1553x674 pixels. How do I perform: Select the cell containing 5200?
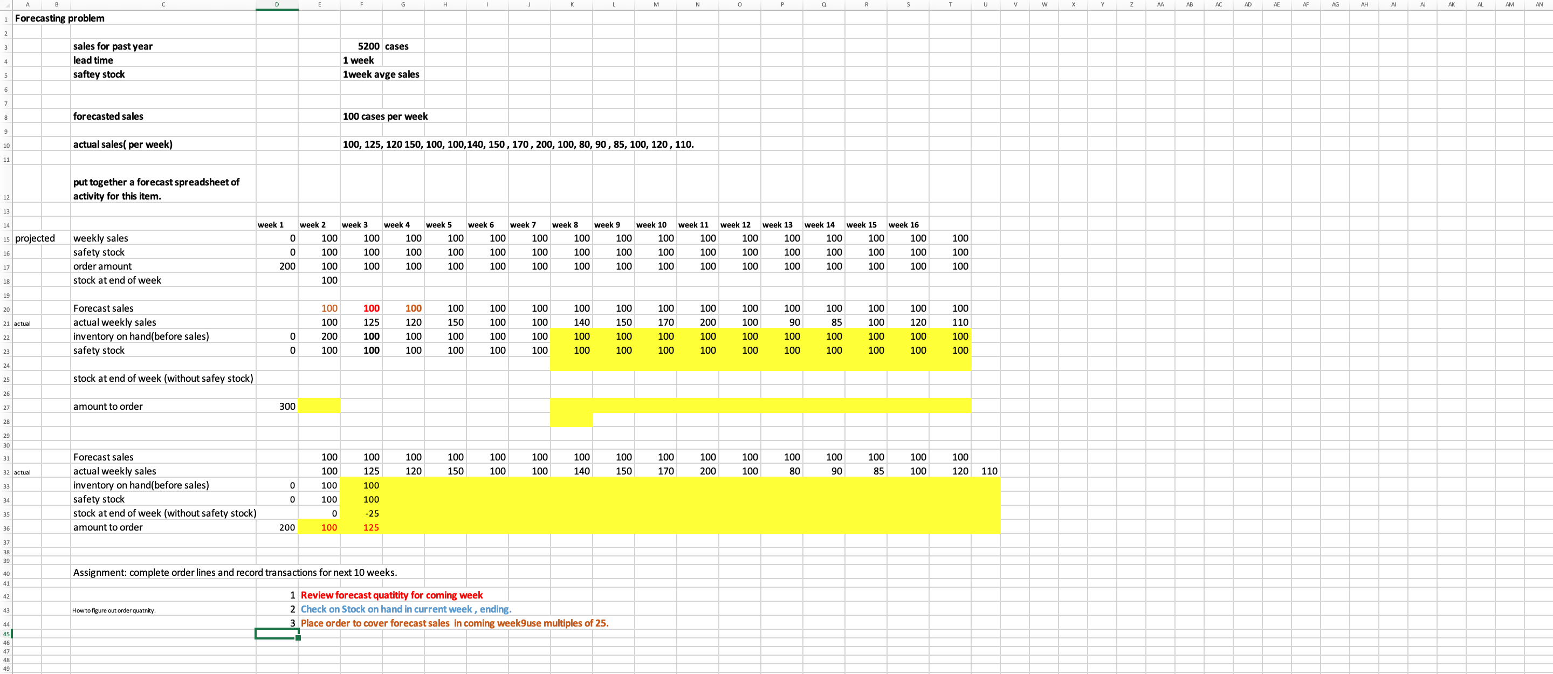click(368, 46)
